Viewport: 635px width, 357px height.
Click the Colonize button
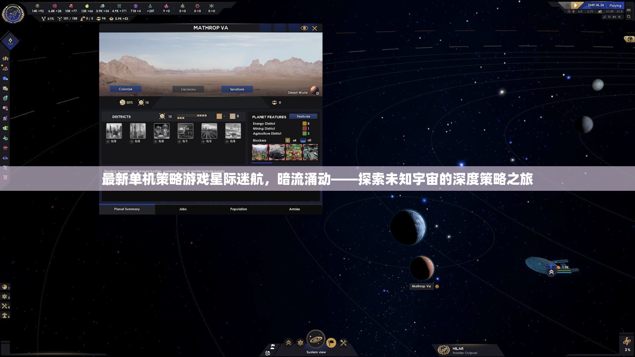[x=125, y=89]
